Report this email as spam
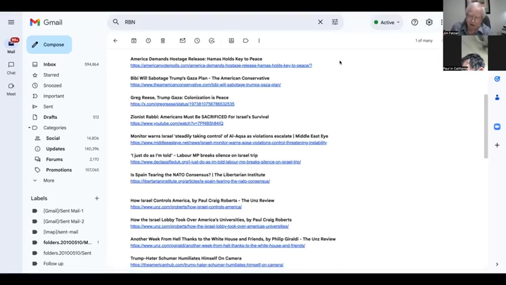Screen dimensions: 506x285 [x=148, y=40]
